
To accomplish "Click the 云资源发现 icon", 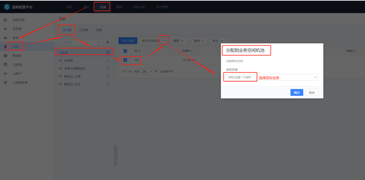I will [5, 83].
